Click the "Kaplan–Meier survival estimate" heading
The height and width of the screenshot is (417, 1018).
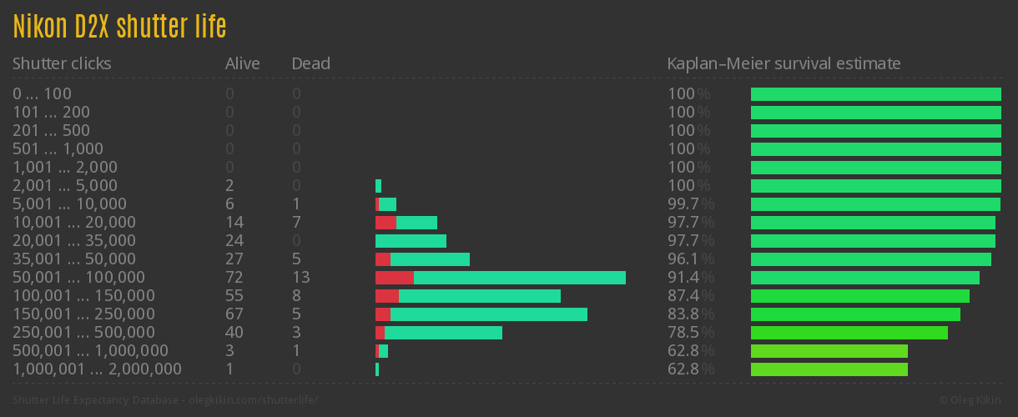click(x=784, y=63)
